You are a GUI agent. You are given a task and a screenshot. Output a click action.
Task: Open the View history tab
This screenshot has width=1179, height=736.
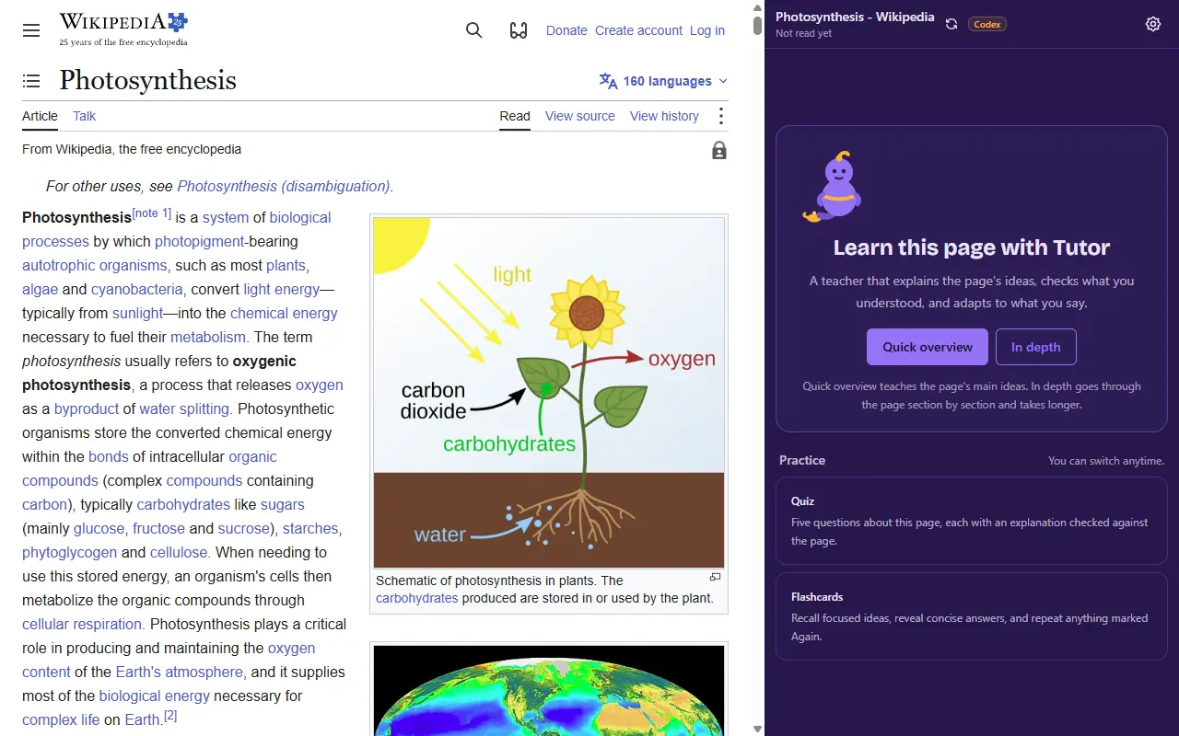pos(664,116)
